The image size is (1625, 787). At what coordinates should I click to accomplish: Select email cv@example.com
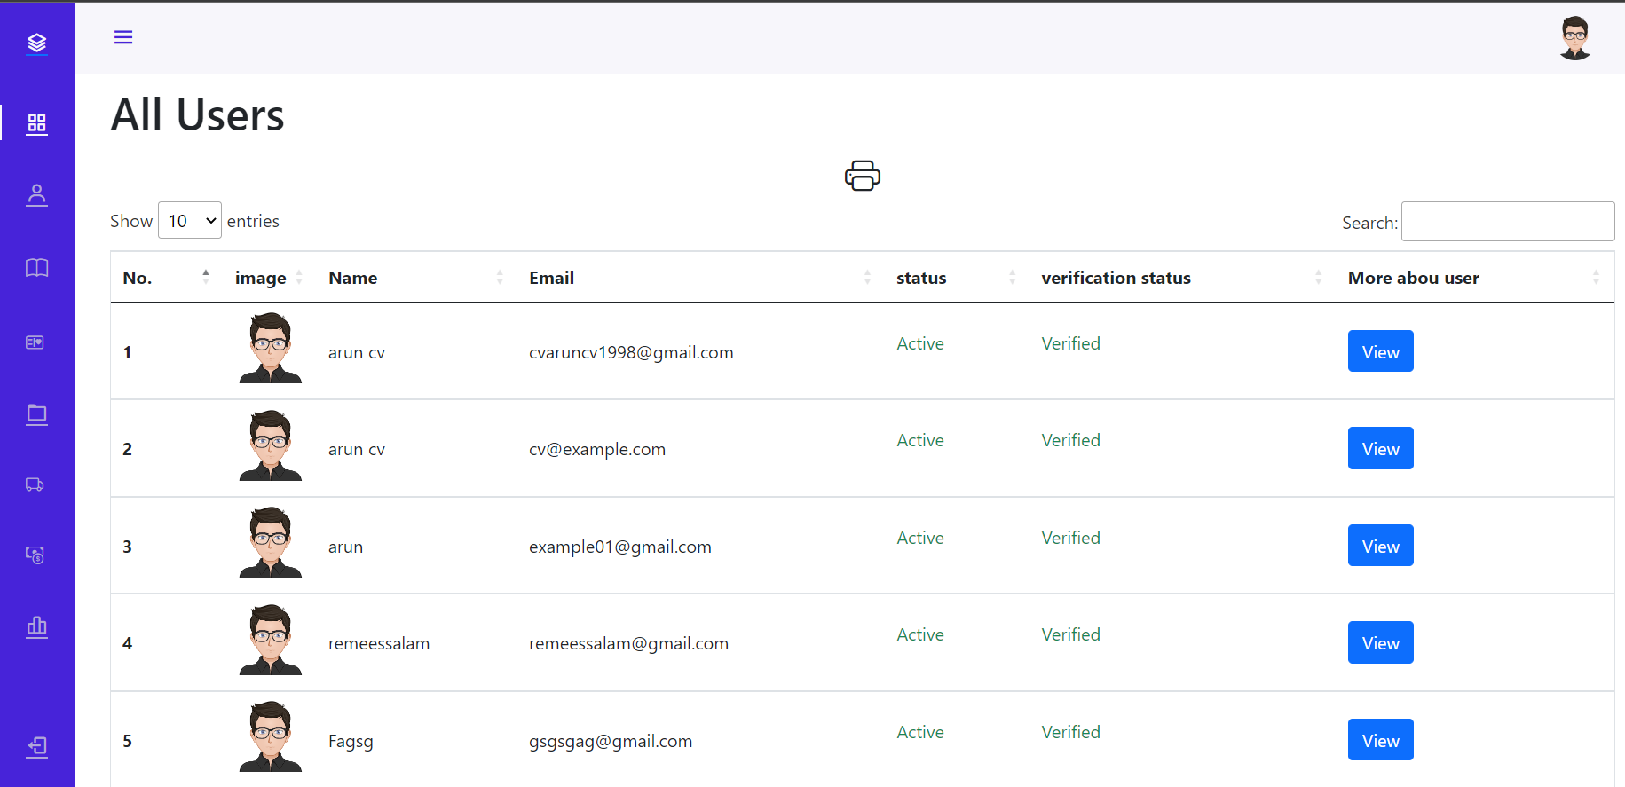[597, 450]
